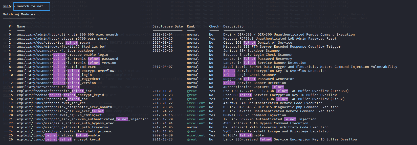Image resolution: width=417 pixels, height=145 pixels.
Task: Select module lantronix_telnet_version
Action: tap(67, 63)
